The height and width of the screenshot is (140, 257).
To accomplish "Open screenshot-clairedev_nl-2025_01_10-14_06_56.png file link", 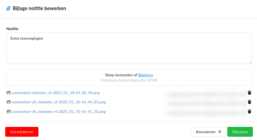I will click(x=55, y=93).
